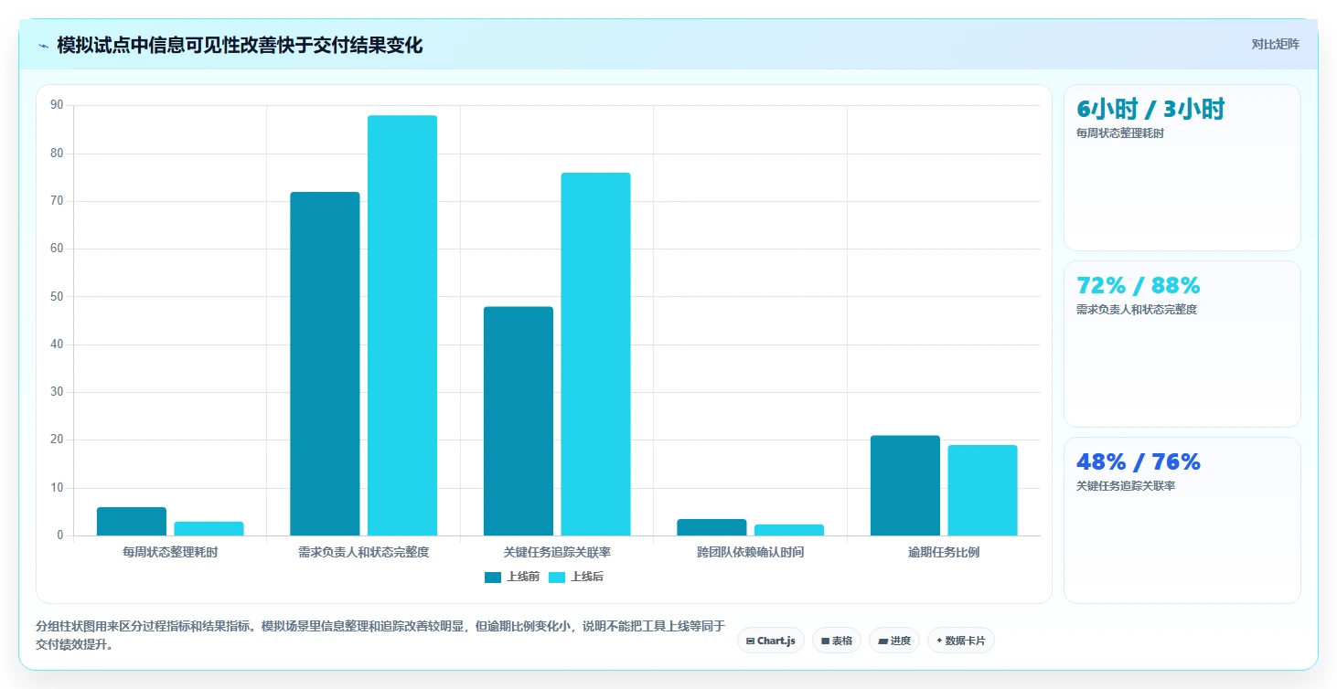This screenshot has width=1337, height=689.
Task: Click the 每周状态整理耗时 axis label
Action: coord(170,553)
